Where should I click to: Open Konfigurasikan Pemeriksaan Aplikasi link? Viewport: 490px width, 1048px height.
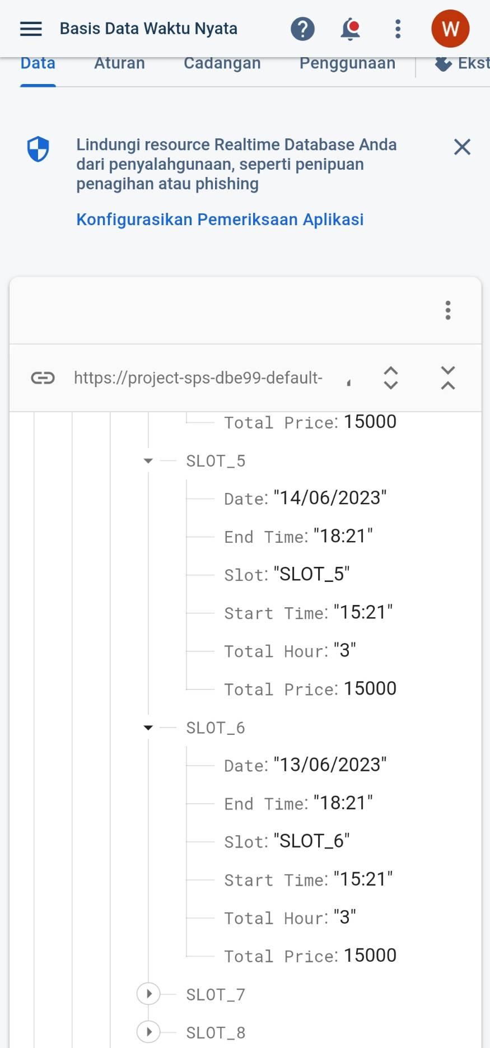tap(220, 220)
